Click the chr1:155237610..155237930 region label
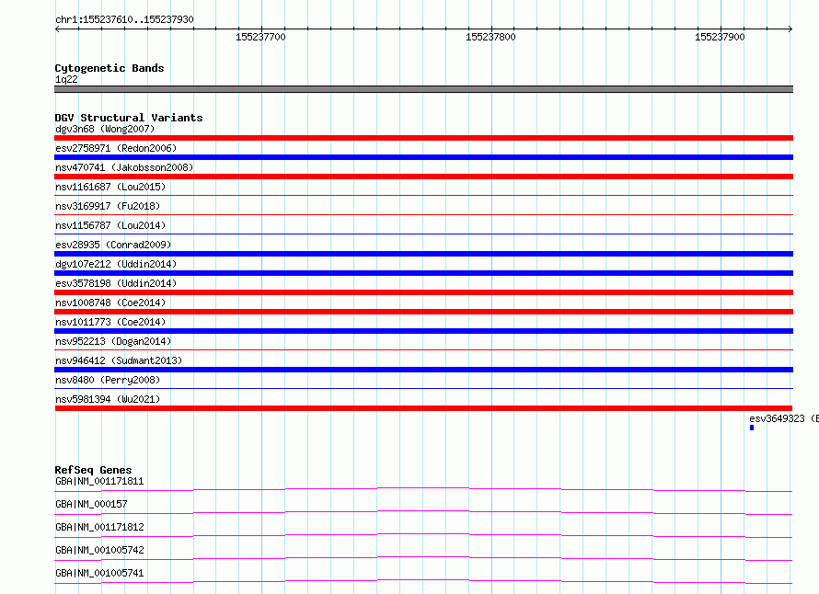 124,19
